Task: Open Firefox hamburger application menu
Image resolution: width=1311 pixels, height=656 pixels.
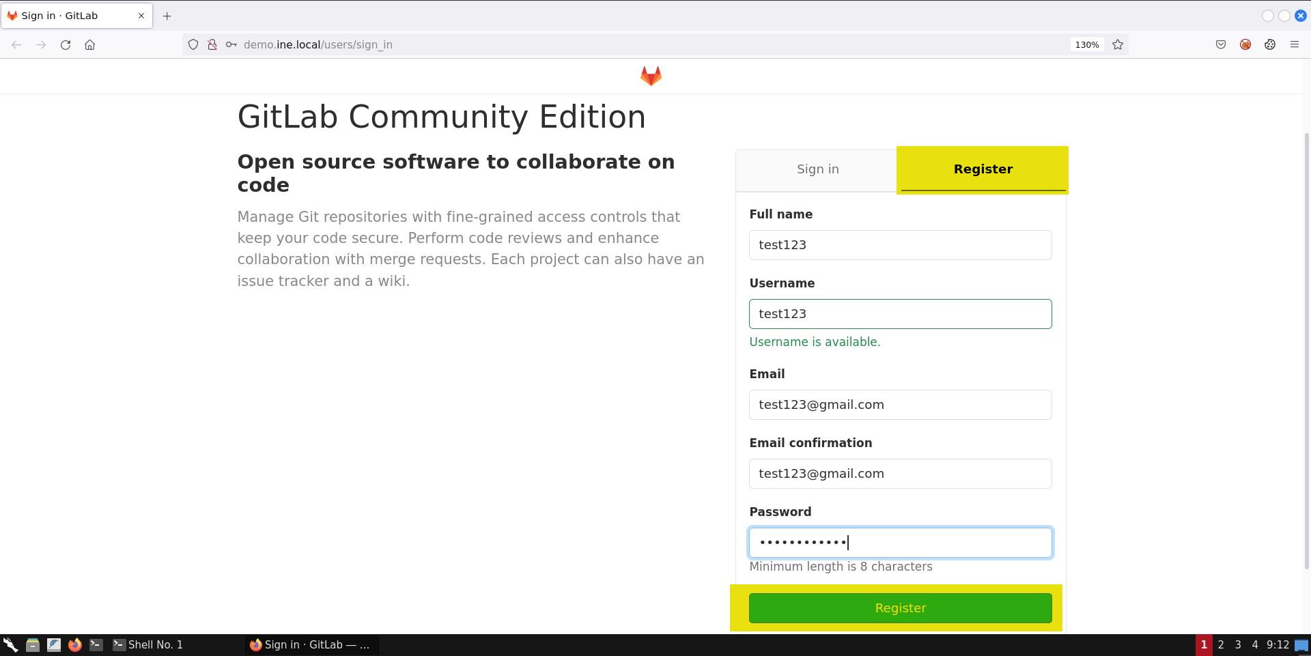Action: point(1295,44)
